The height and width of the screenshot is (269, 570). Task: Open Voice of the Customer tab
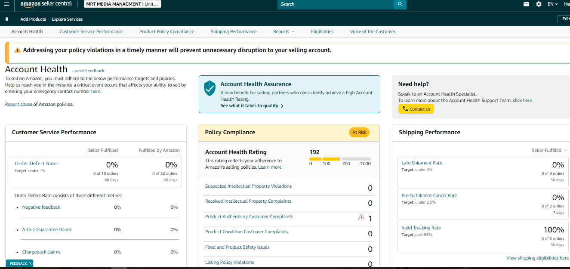pyautogui.click(x=373, y=31)
